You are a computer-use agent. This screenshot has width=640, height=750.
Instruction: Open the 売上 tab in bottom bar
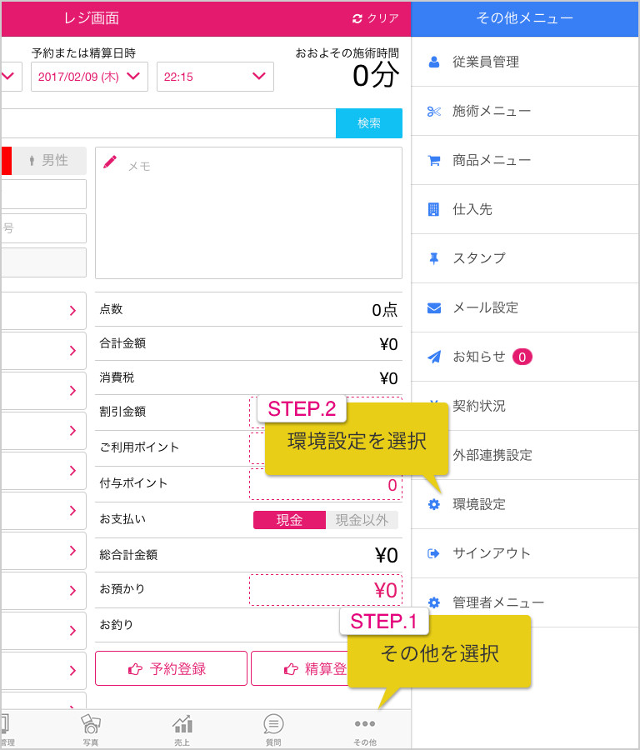coord(182,730)
